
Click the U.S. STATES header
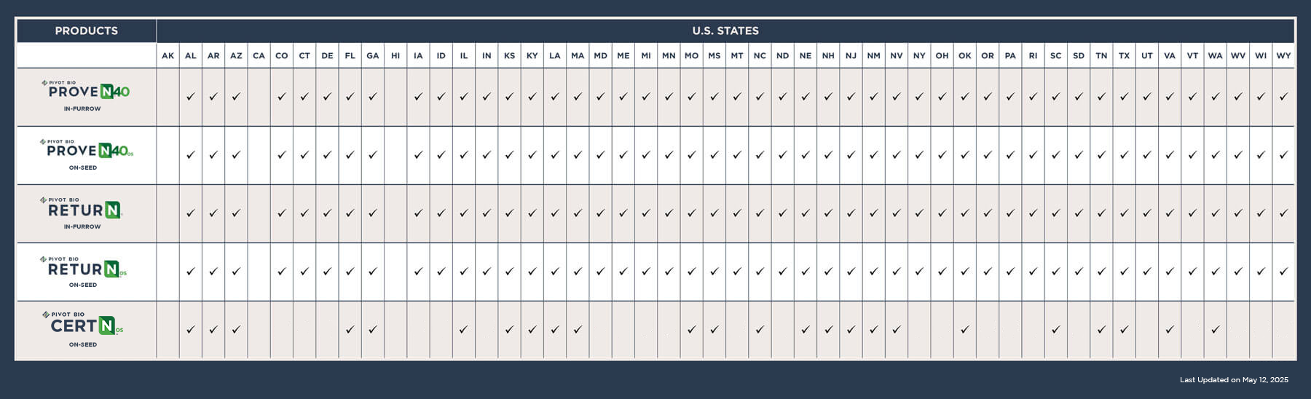725,31
